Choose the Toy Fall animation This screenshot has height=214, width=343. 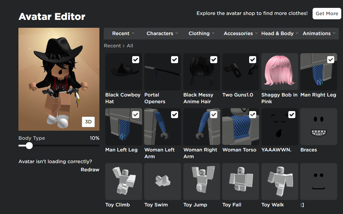pos(241,182)
